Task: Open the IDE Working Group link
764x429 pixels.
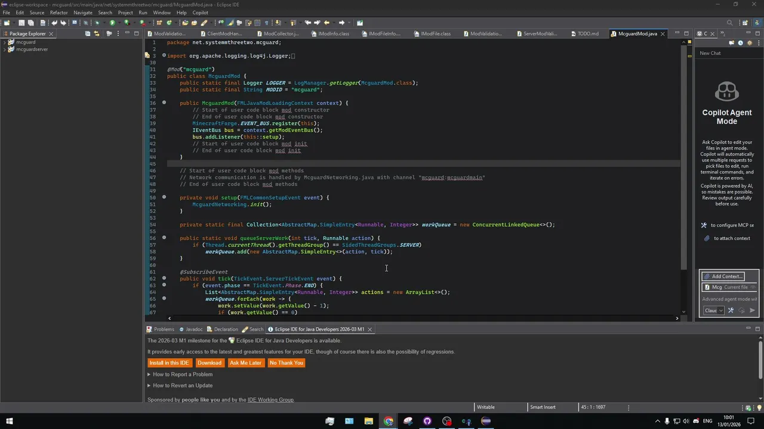Action: [x=270, y=400]
